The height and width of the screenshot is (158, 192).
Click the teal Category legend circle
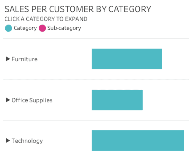pyautogui.click(x=9, y=29)
